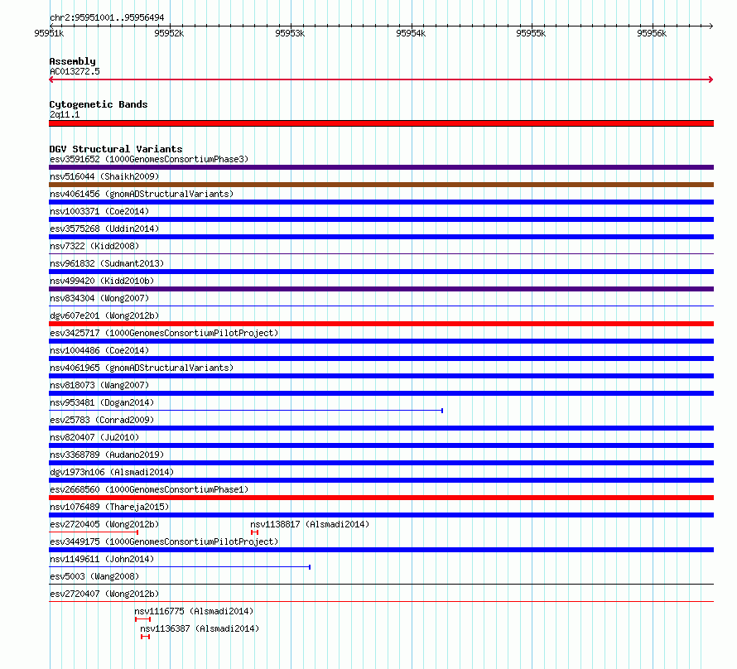Click the 95951k ruler tick label
This screenshot has width=737, height=669.
click(x=49, y=33)
